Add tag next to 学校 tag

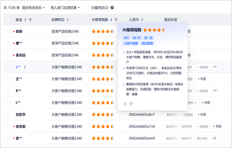pos(206,102)
